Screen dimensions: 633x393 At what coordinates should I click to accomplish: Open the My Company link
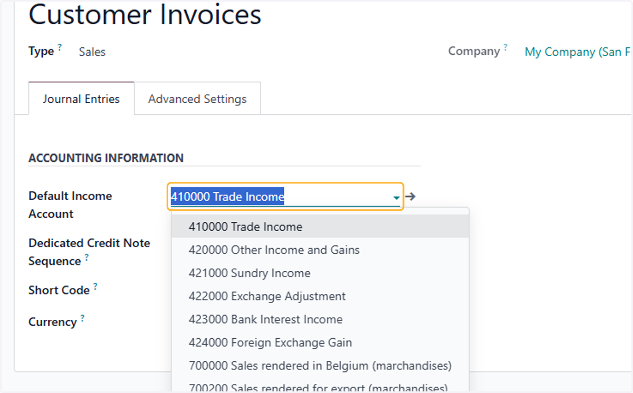click(578, 52)
